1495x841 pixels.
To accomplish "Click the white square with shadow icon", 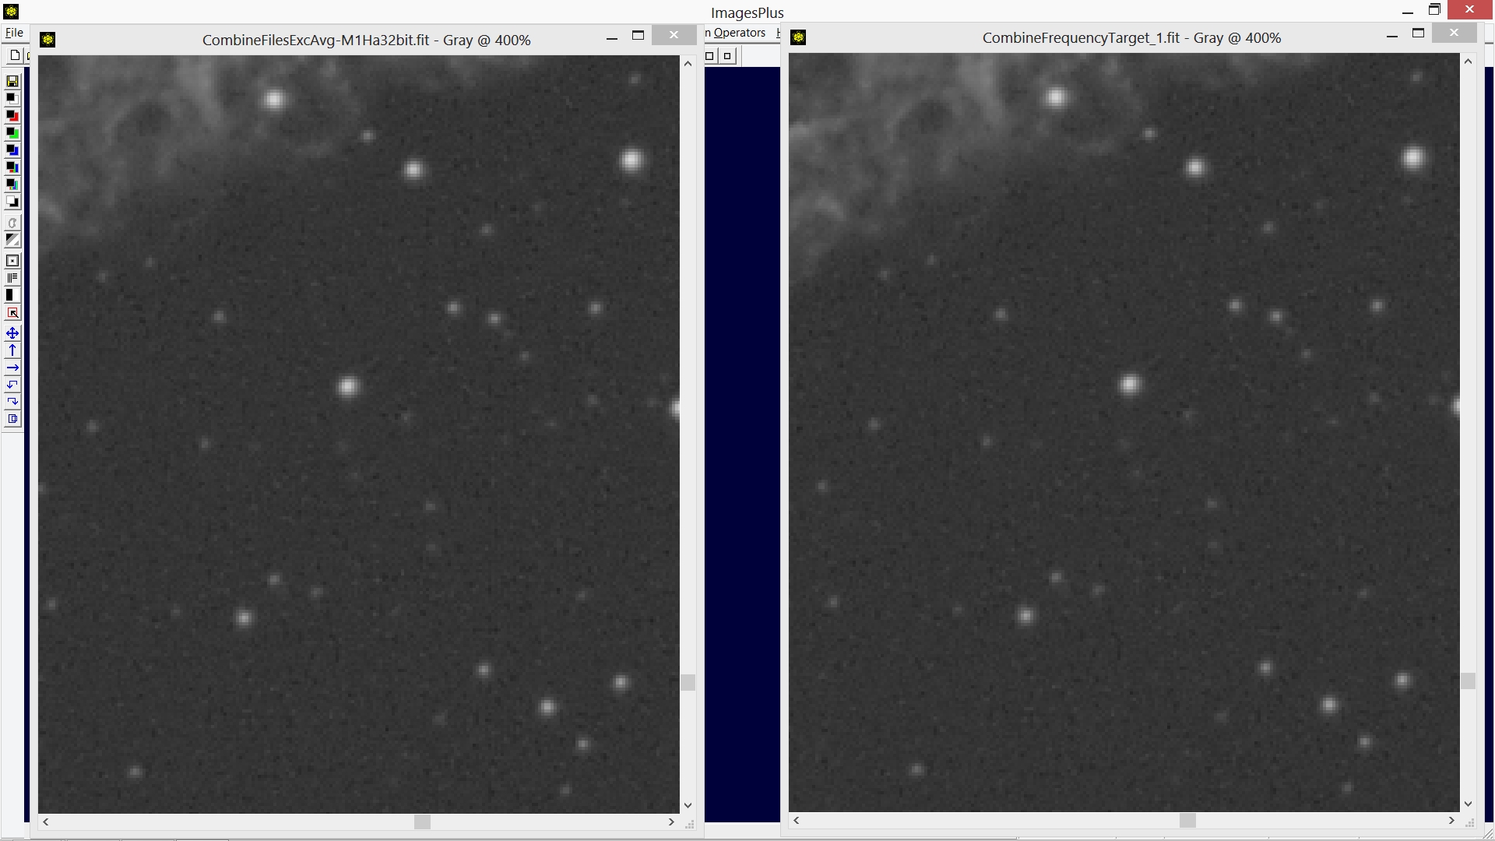I will point(12,202).
